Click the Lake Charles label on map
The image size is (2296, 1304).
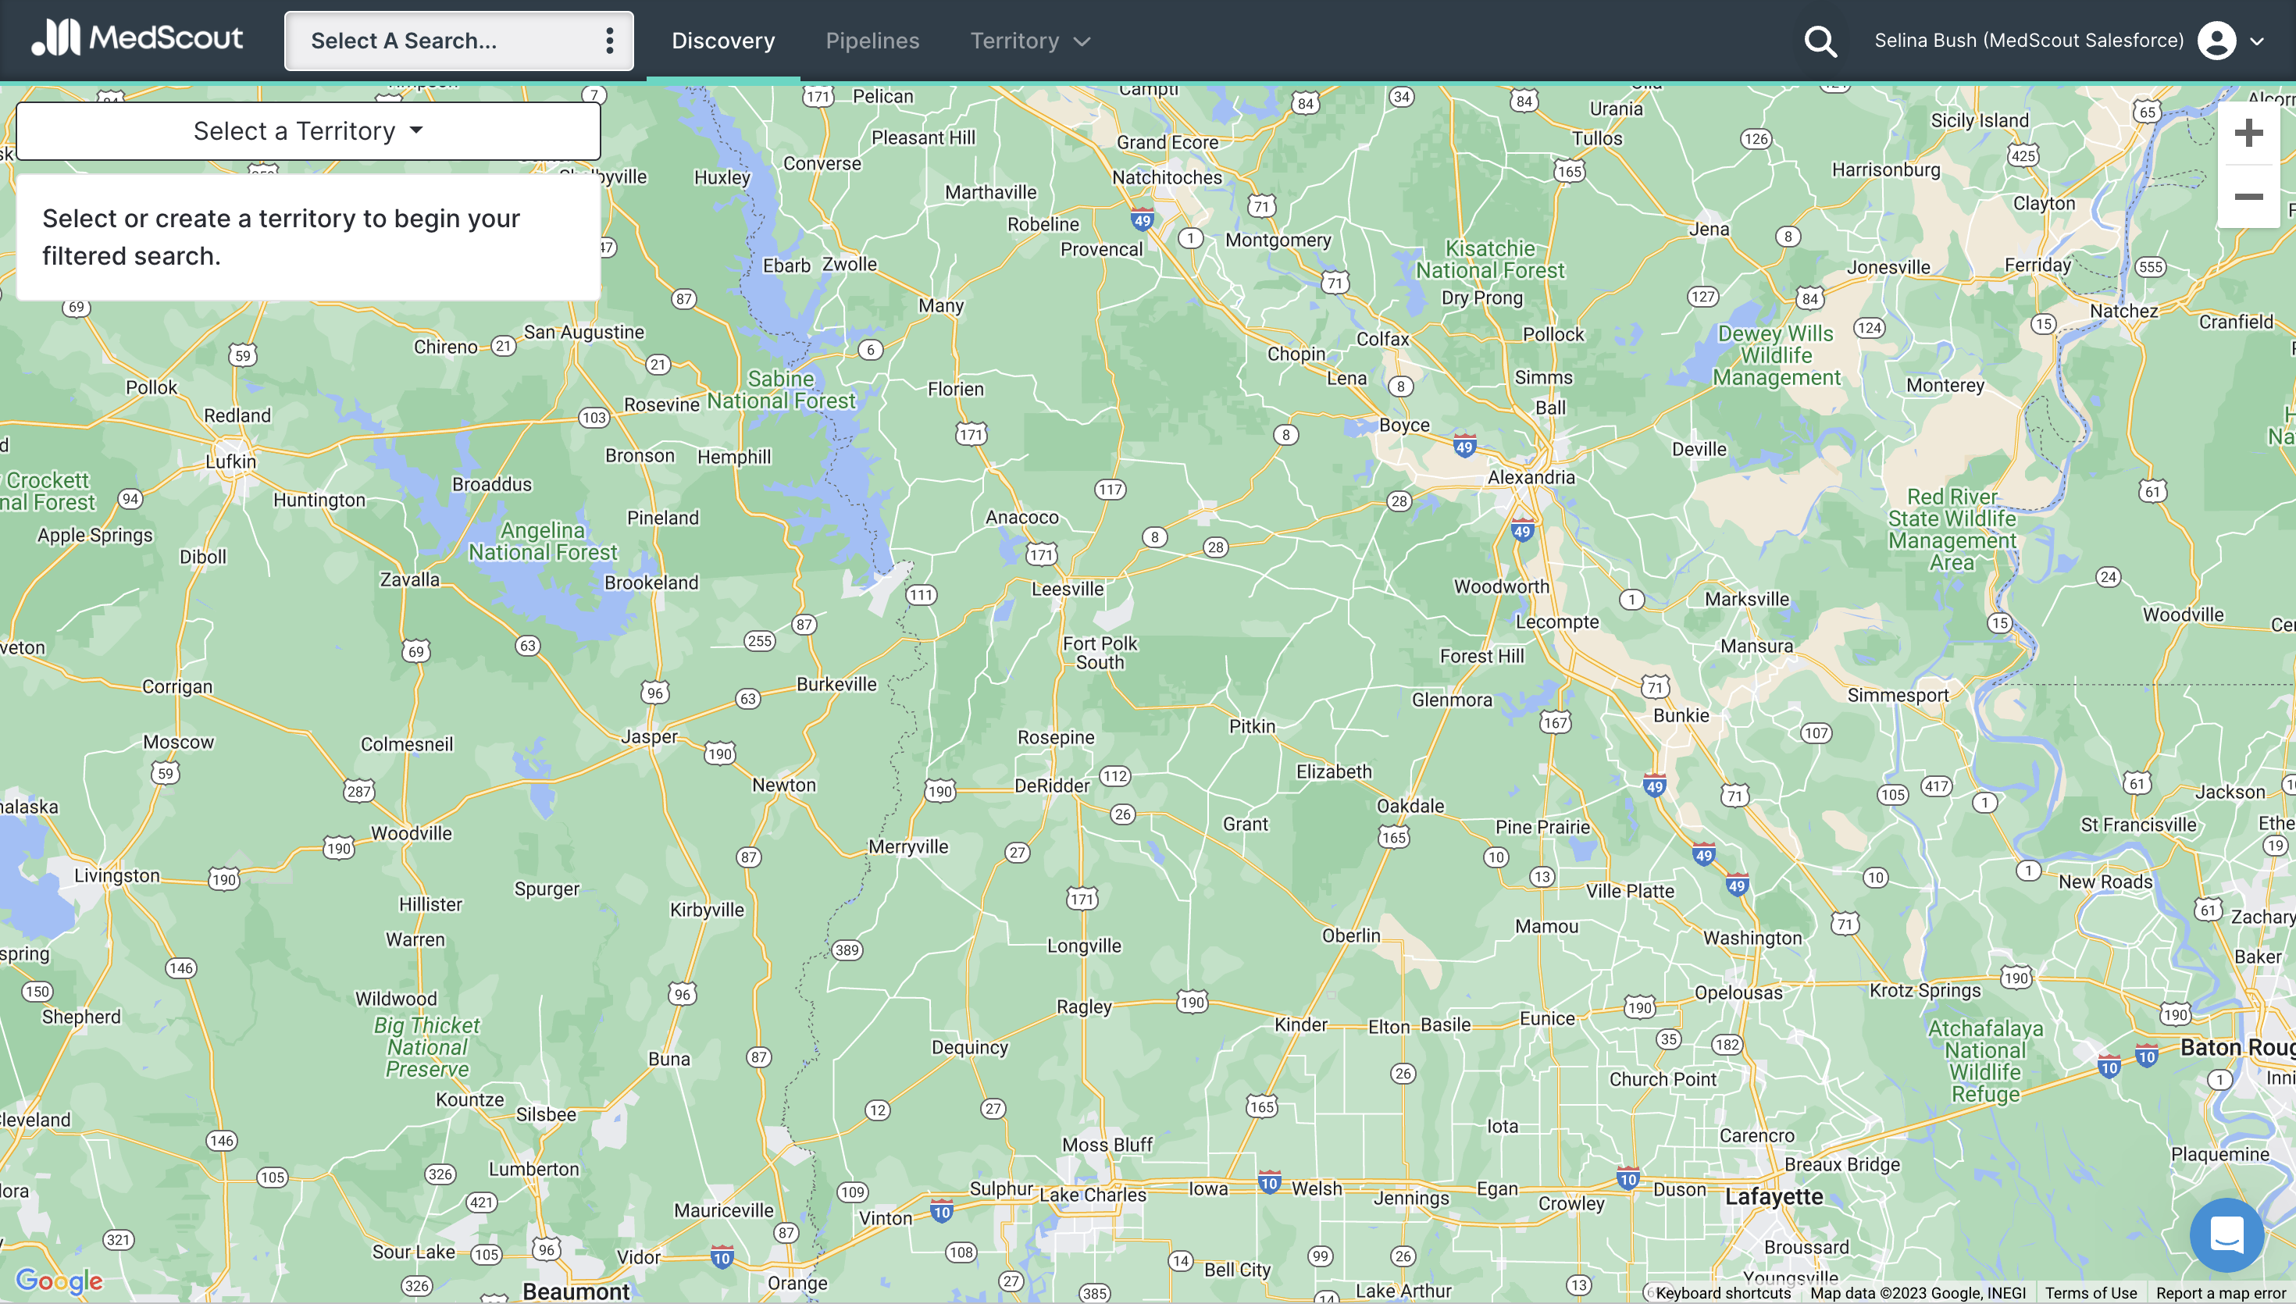[x=1093, y=1195]
